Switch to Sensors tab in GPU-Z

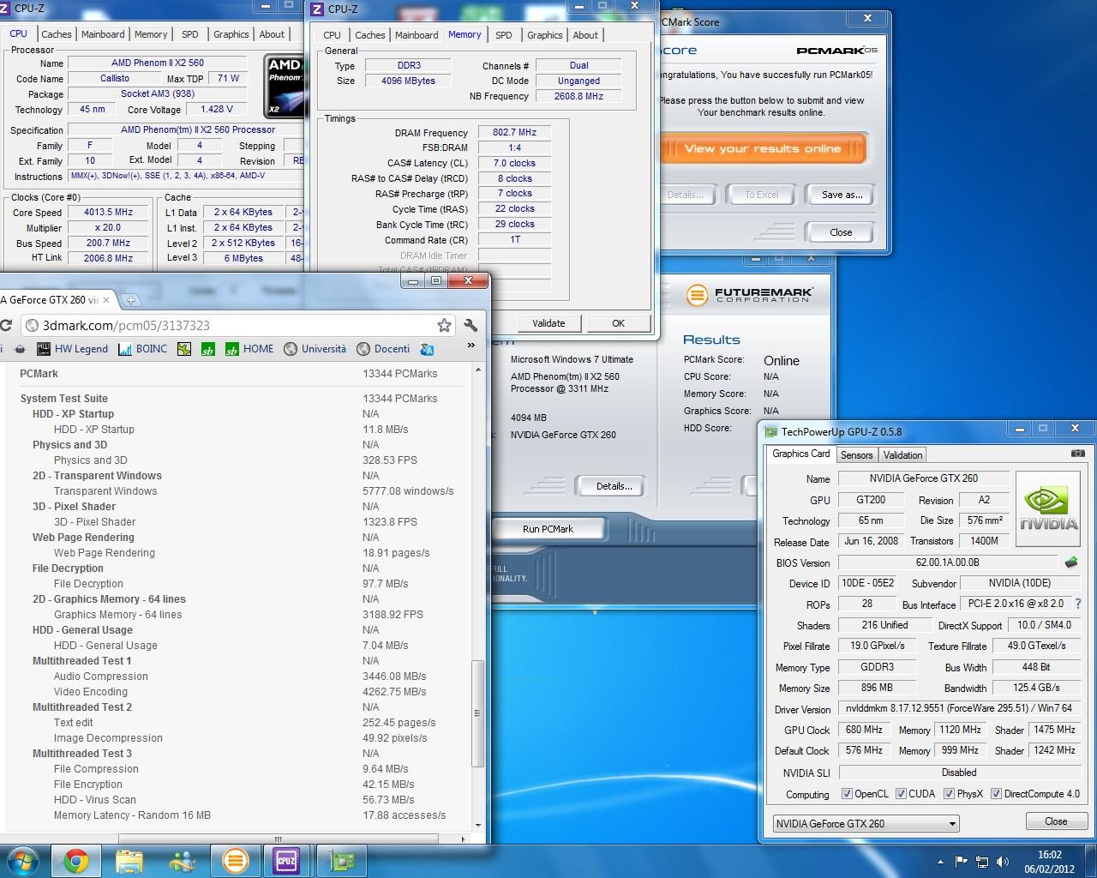856,455
